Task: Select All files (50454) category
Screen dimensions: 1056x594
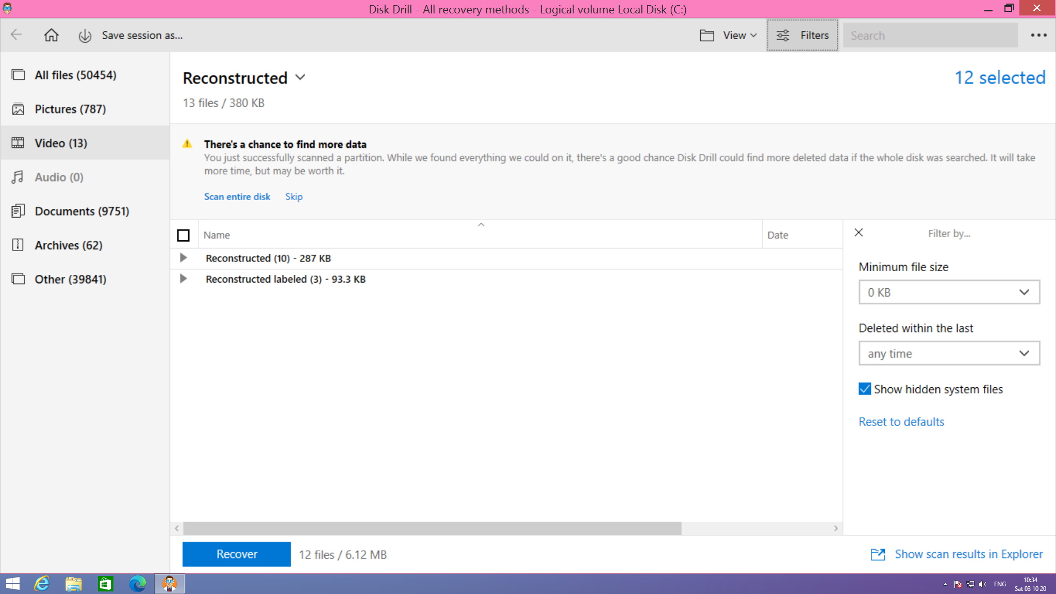Action: point(85,75)
